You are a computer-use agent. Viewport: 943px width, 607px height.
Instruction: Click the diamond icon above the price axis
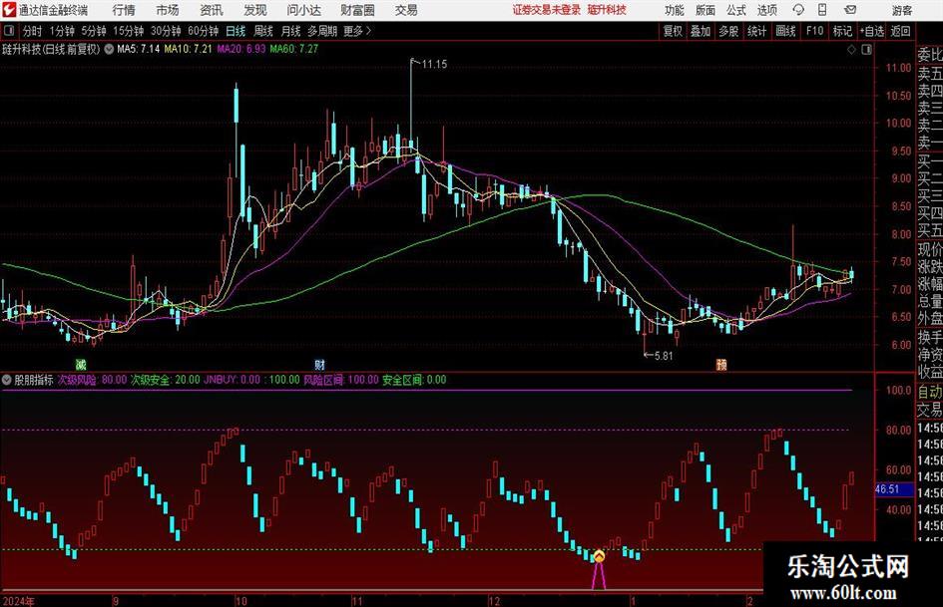(851, 50)
